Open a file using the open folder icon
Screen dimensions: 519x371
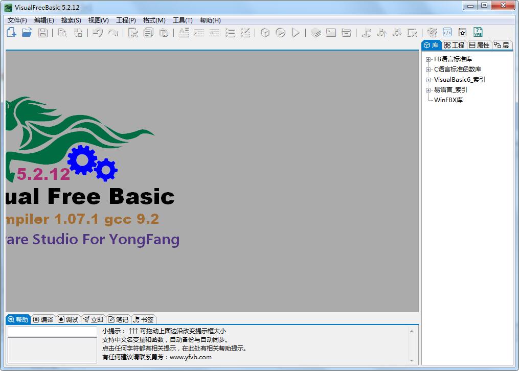click(x=28, y=32)
